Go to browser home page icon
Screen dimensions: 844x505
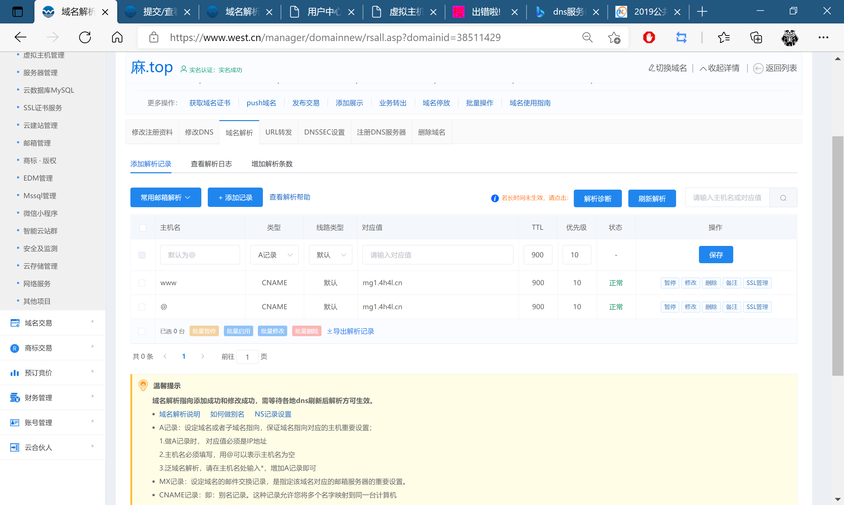117,38
